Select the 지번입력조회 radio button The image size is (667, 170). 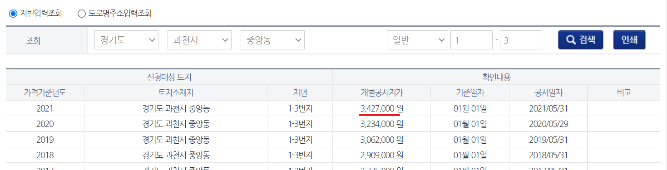(x=13, y=14)
